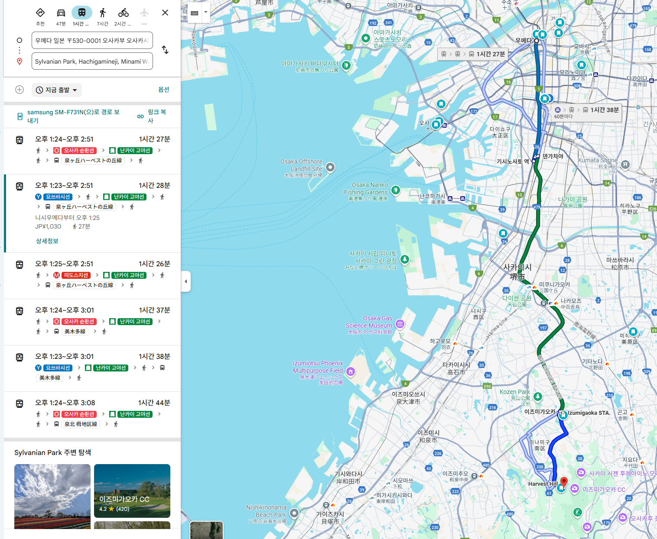This screenshot has height=539, width=657.
Task: Click the Sylvanian Park 주변 탐색 heading
Action: 52,452
